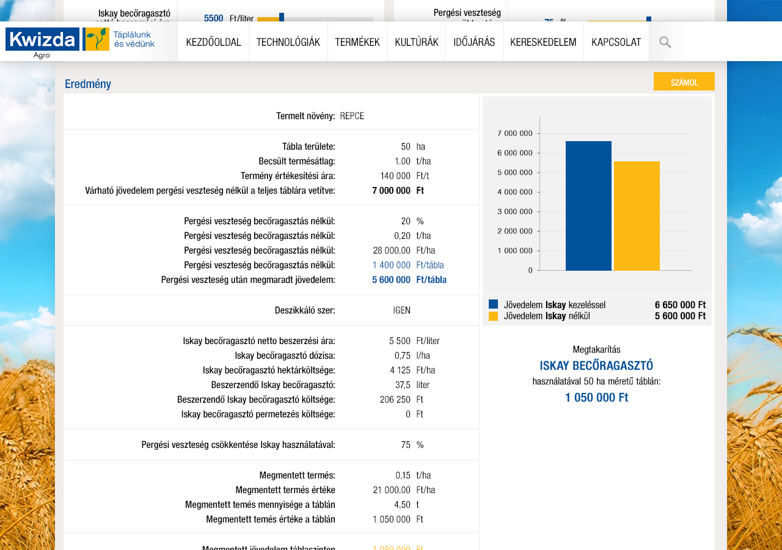Click the 7 000 000 chart axis label
Viewport: 782px width, 550px height.
point(515,133)
